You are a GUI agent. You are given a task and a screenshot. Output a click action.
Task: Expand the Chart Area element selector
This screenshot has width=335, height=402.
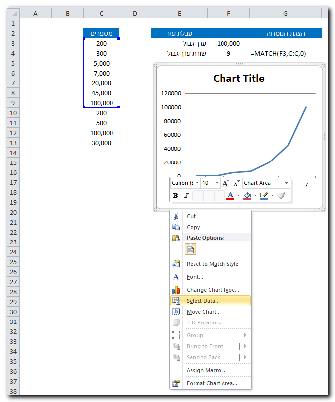coord(286,183)
